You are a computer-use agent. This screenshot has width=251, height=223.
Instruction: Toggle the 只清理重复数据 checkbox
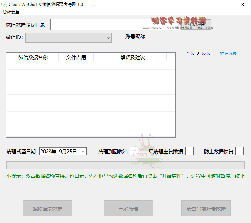tap(189, 151)
